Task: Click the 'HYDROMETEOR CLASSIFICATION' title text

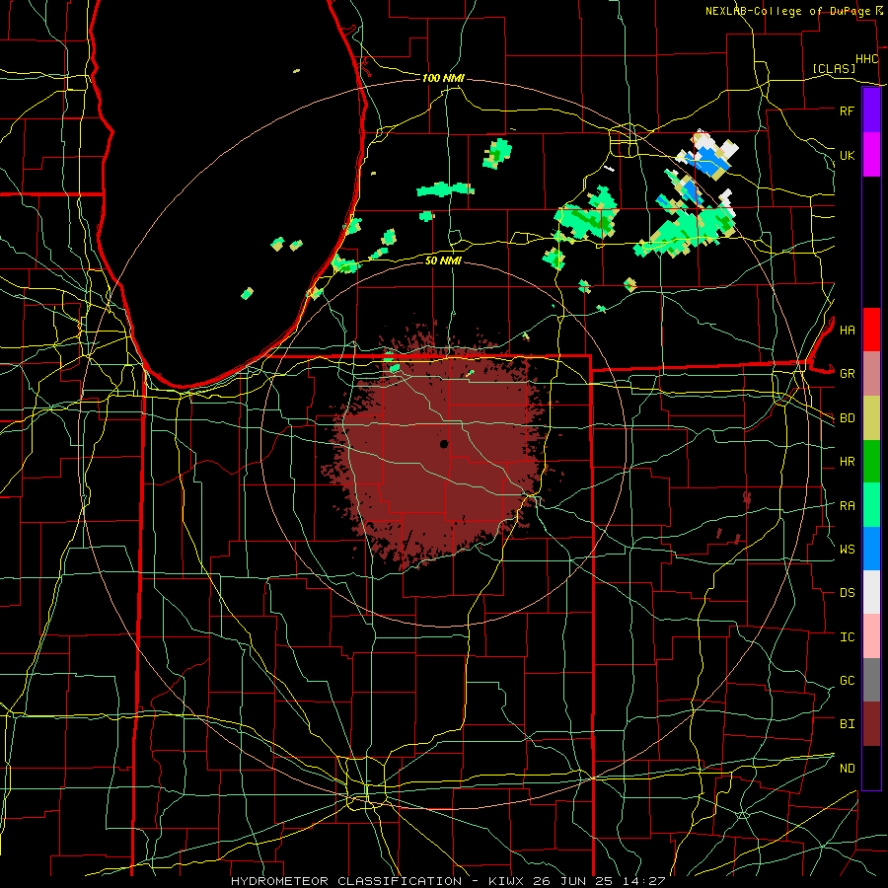Action: point(346,881)
